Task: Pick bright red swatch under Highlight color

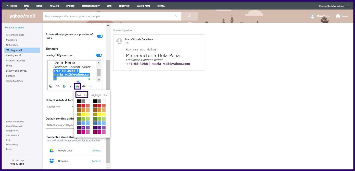Action: click(x=99, y=105)
